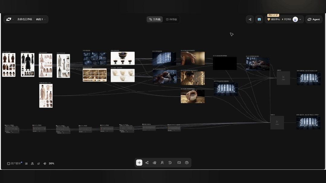The height and width of the screenshot is (183, 326).
Task: Open the shapes icon in bottom toolbar
Action: (154, 163)
